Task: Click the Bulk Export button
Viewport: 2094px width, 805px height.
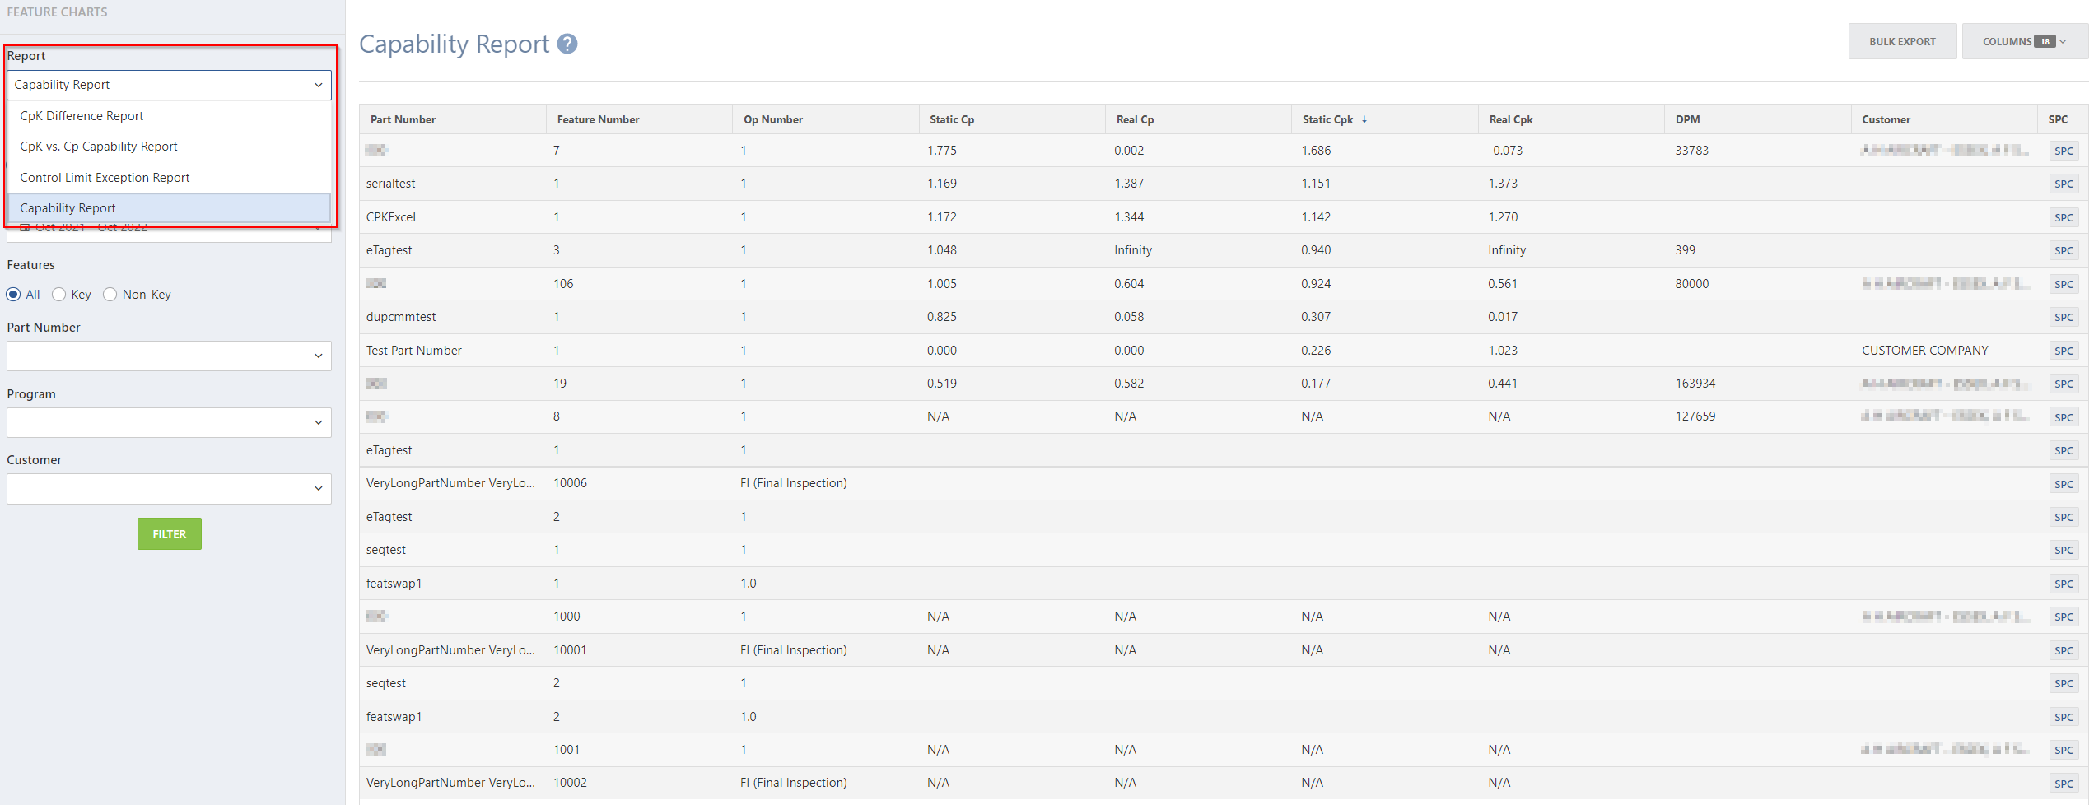Action: tap(1902, 41)
